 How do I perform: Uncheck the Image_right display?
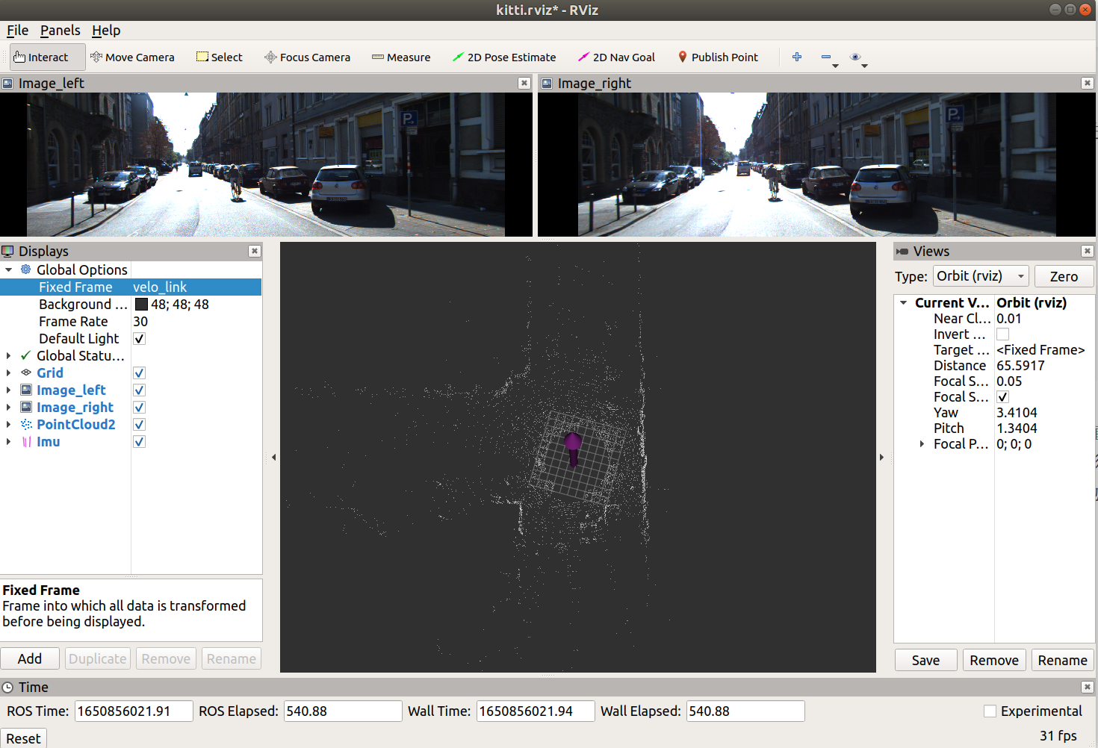(x=139, y=408)
